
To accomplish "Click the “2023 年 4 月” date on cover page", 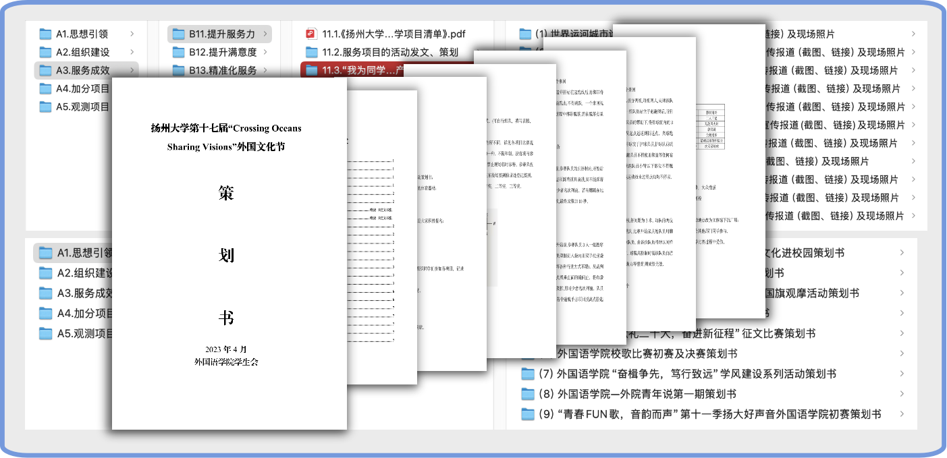I will point(226,349).
